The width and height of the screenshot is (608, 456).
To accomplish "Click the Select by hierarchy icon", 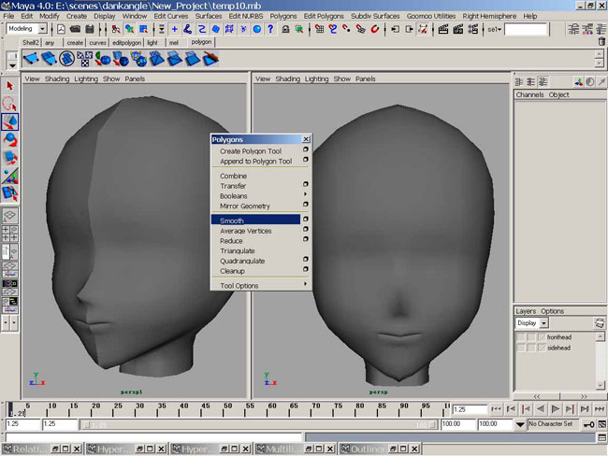I will click(116, 29).
